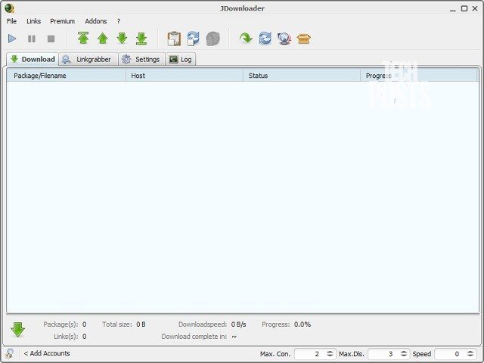The height and width of the screenshot is (363, 484).
Task: Stop all downloads with the stop icon
Action: 51,39
